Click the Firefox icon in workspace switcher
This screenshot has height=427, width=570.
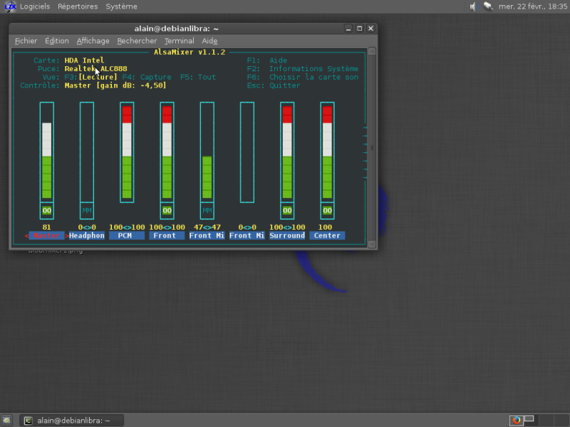517,421
